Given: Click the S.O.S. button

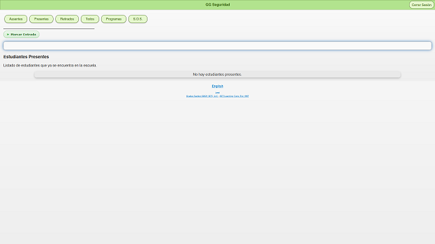Looking at the screenshot, I should coord(138,19).
